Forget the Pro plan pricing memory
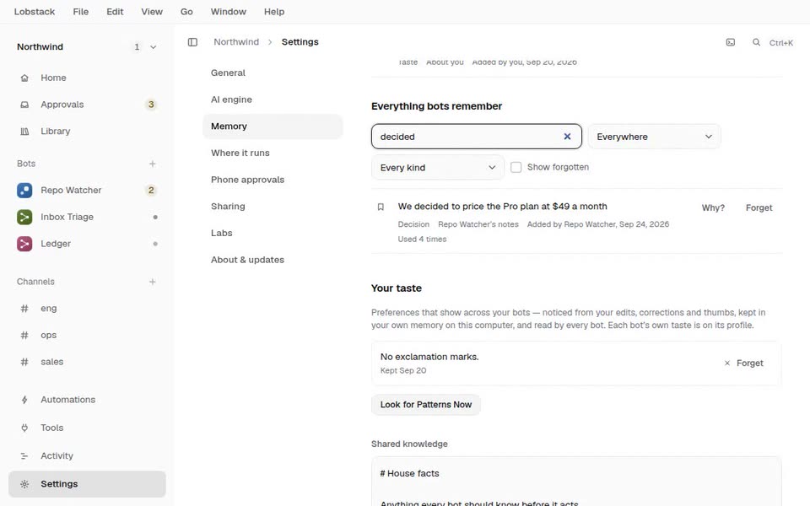This screenshot has height=506, width=810. coord(759,208)
